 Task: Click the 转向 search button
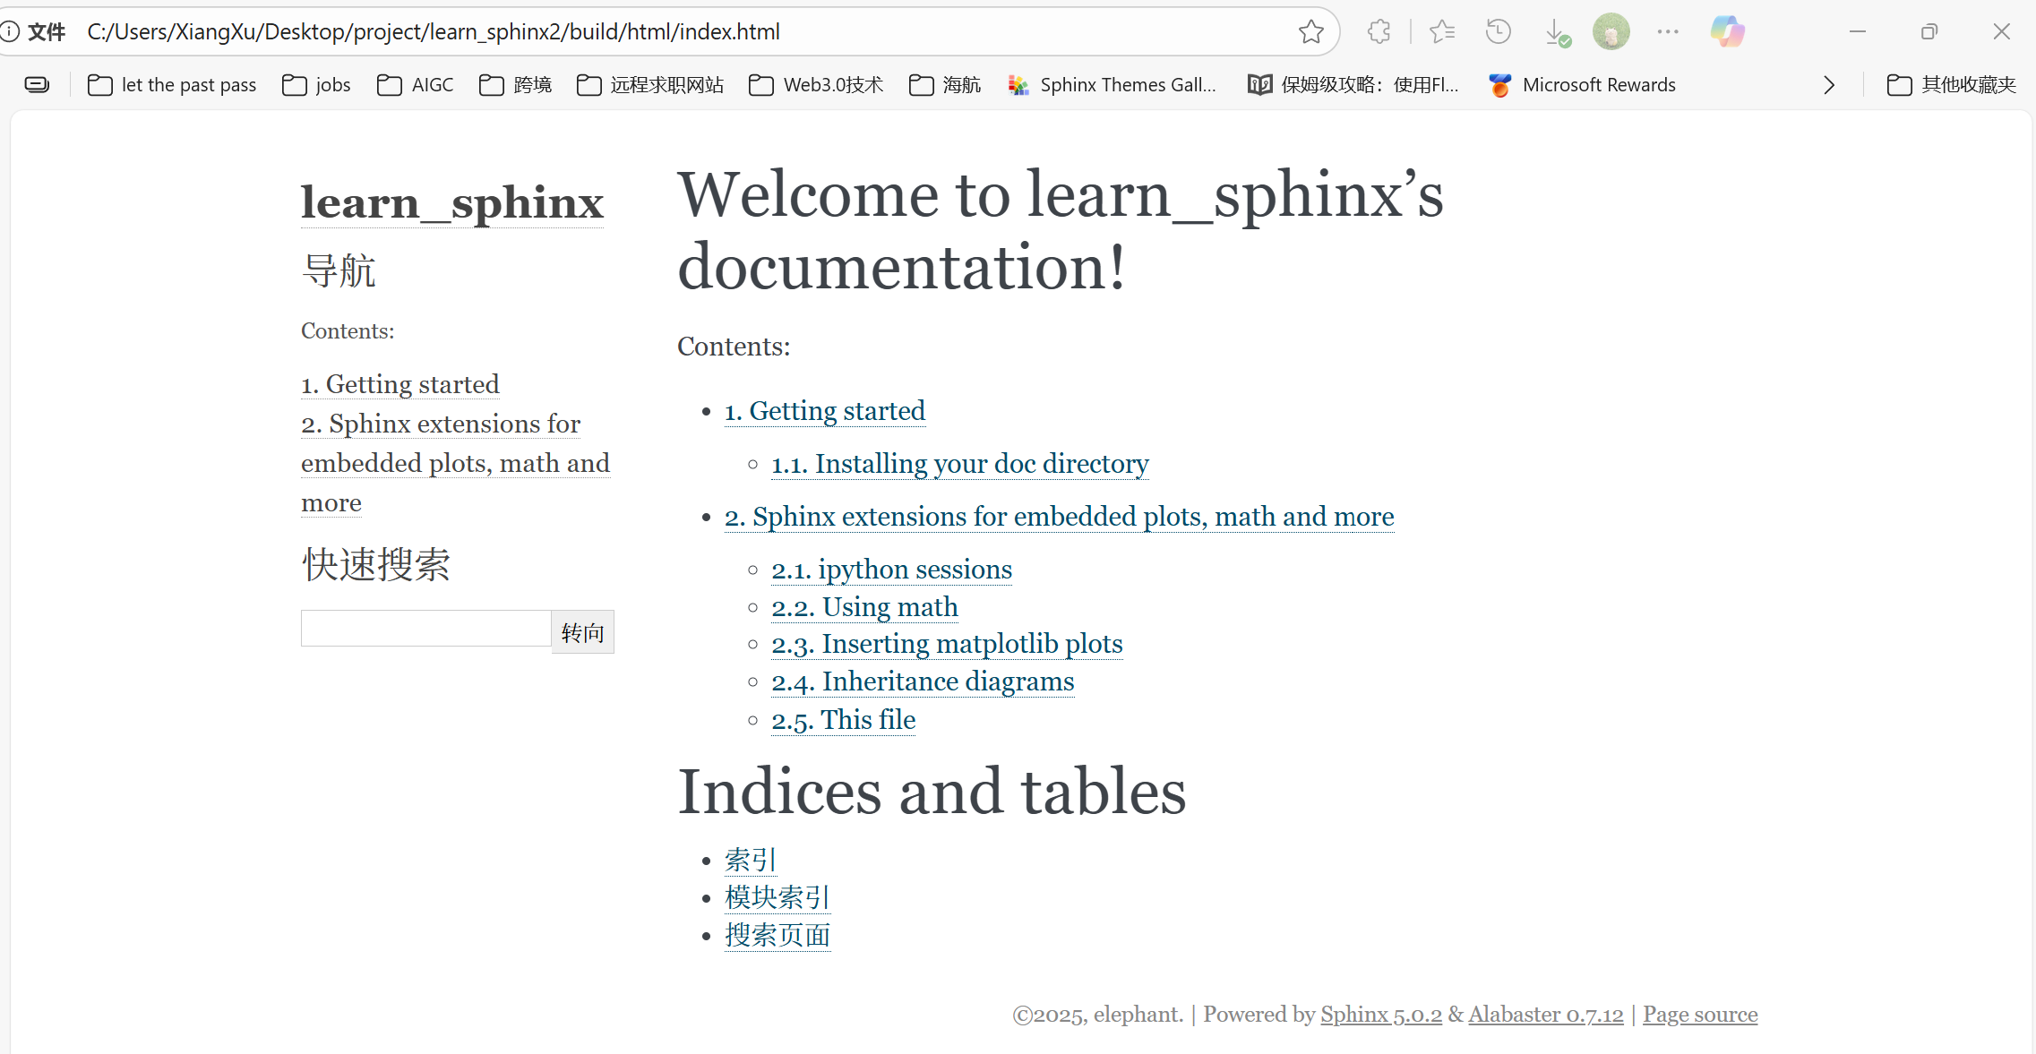(582, 633)
